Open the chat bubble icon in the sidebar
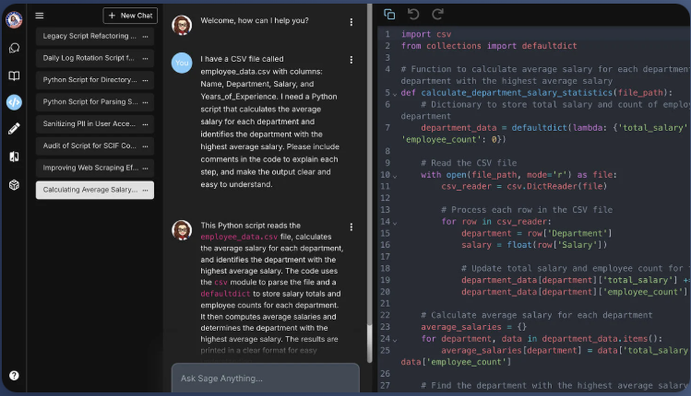Screen dimensions: 691x396 point(14,48)
